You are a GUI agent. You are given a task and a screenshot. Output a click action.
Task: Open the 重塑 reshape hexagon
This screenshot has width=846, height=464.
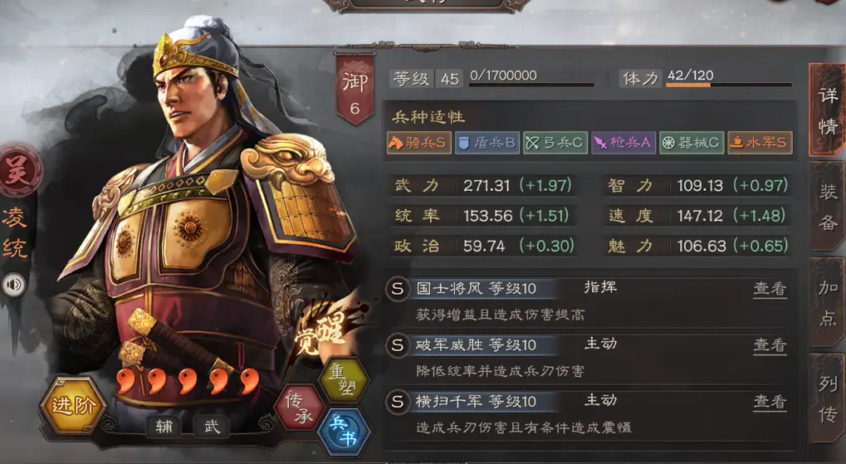point(344,379)
